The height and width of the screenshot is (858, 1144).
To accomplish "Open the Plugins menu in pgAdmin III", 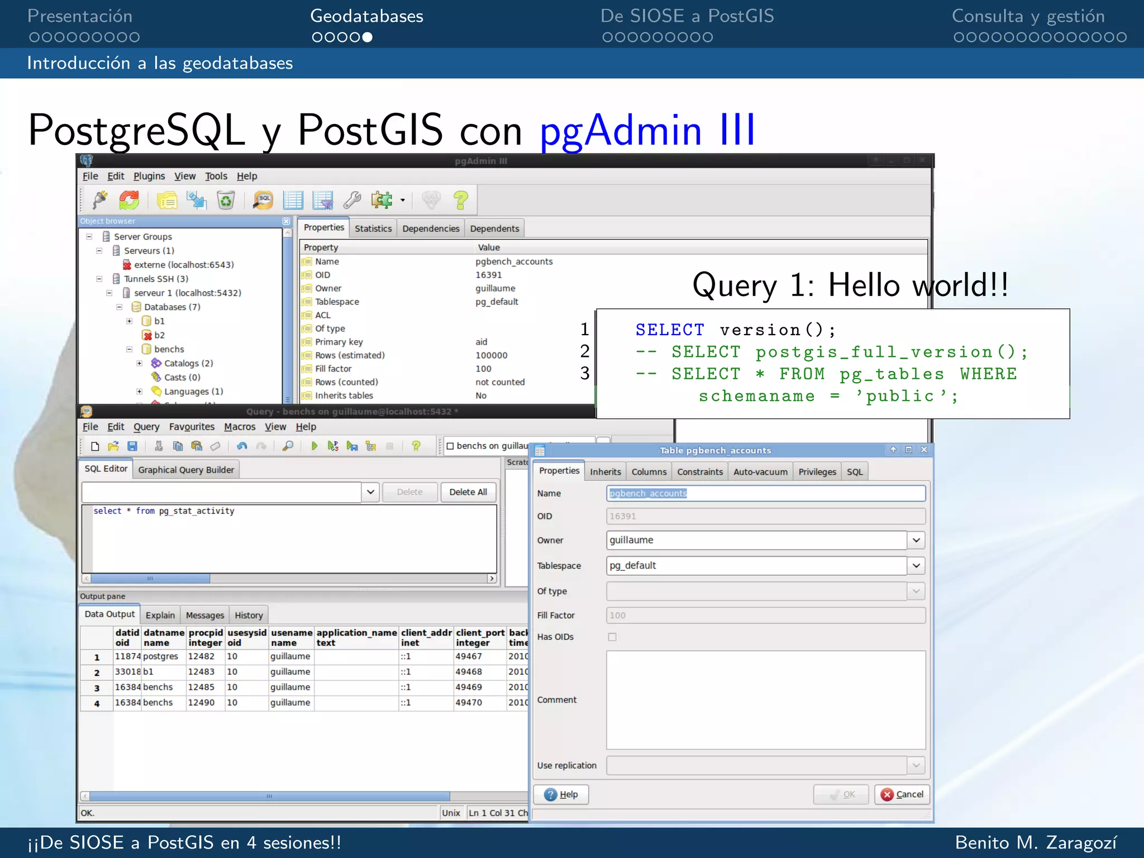I will point(149,176).
